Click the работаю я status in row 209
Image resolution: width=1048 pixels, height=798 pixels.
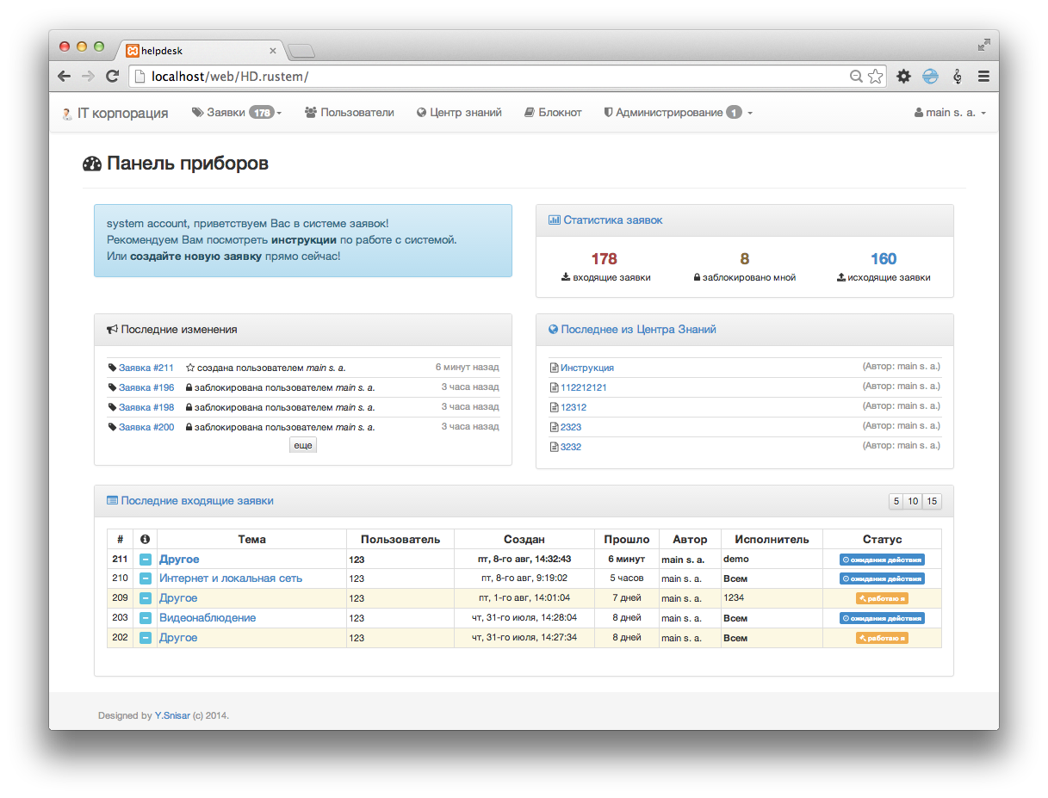pyautogui.click(x=882, y=598)
